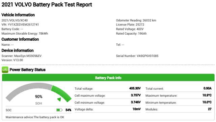Image resolution: width=216 pixels, height=122 pixels.
Task: Click the Odometer Reading value
Action: 149,21
